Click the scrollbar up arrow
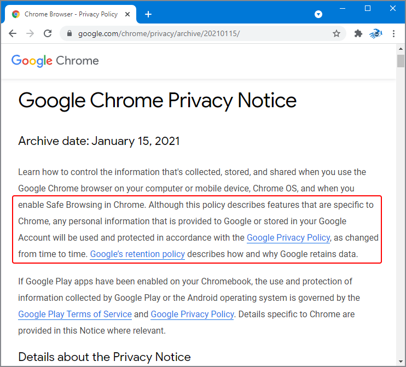This screenshot has width=406, height=367. tap(401, 48)
